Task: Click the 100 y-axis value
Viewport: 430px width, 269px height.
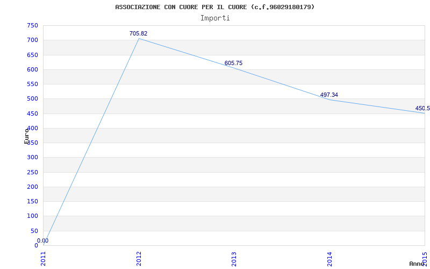Action: click(x=32, y=216)
